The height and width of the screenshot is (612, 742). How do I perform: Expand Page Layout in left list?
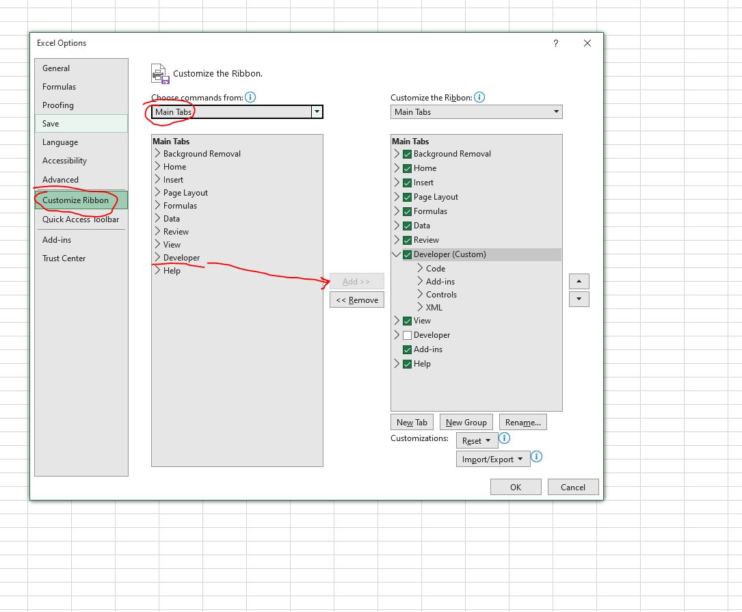click(157, 193)
